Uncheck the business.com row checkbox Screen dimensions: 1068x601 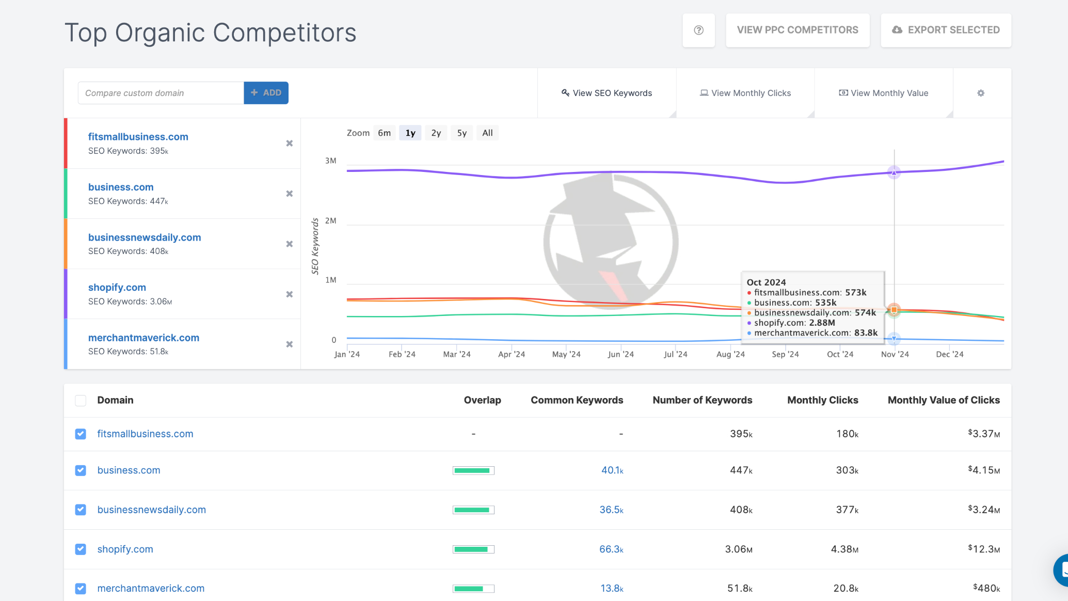(81, 470)
